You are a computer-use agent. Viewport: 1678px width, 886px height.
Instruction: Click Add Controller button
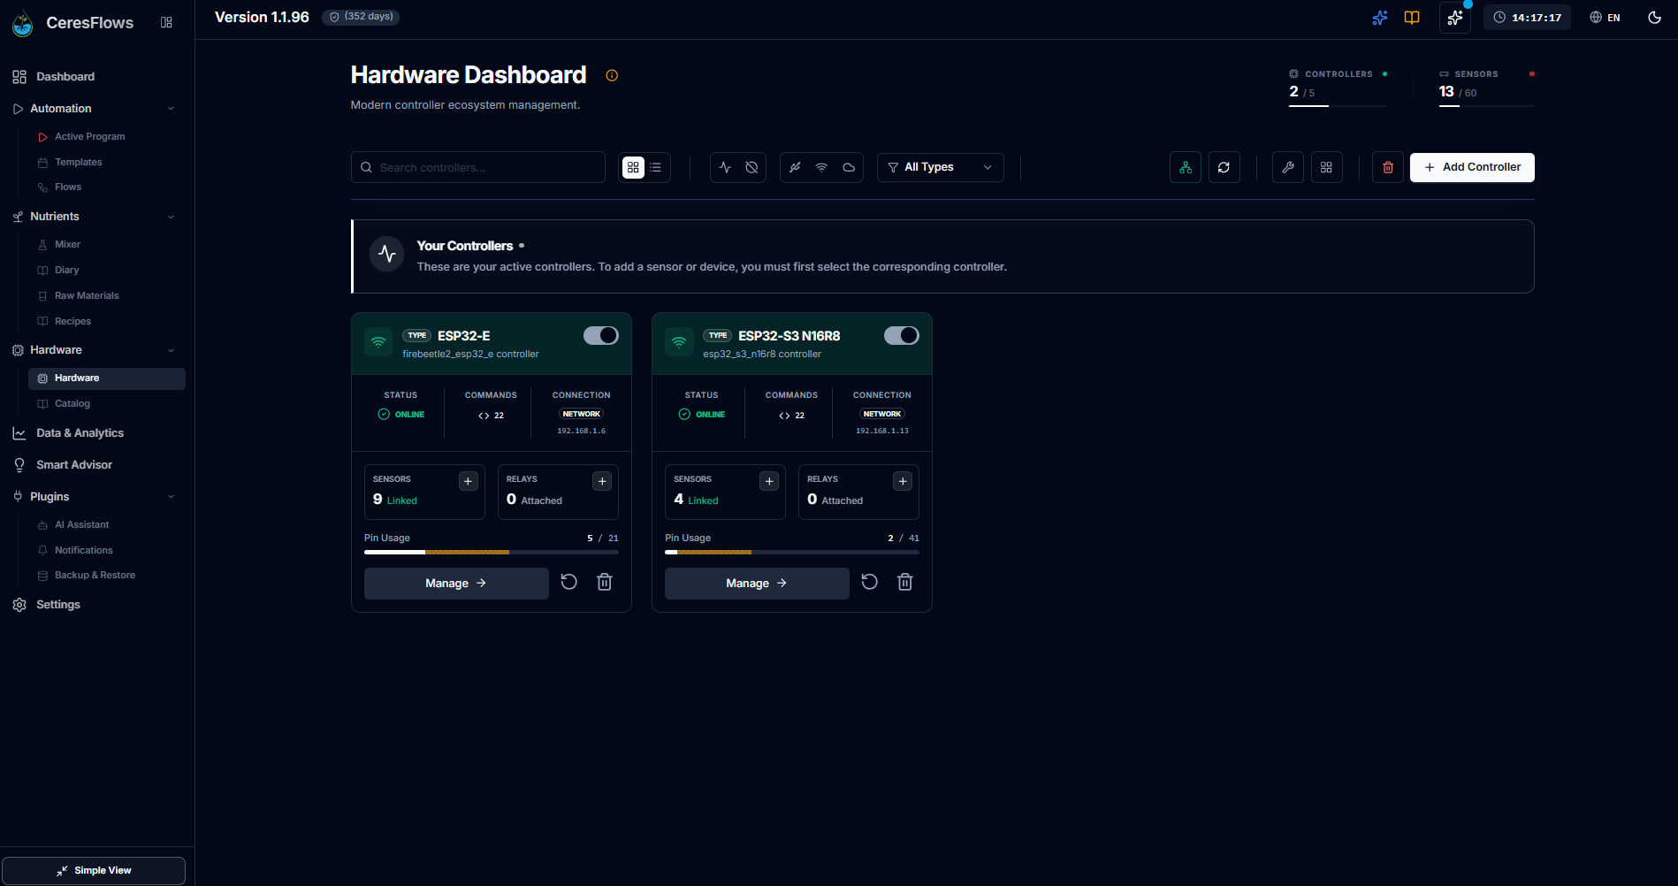[1472, 167]
